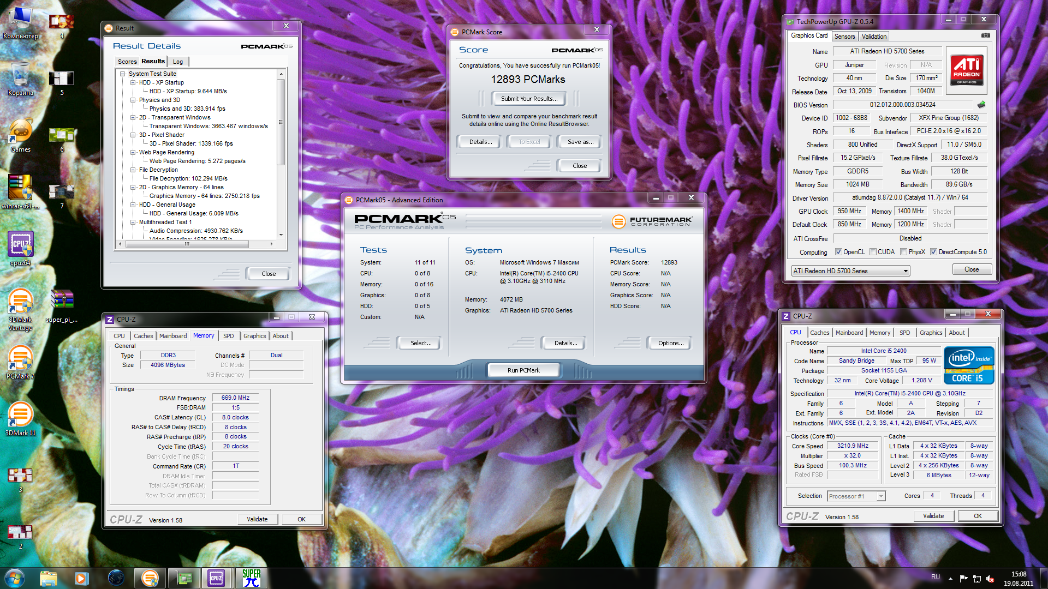Switch to the Validation tab in GPU-Z
Screen dimensions: 1048x589
[874, 37]
